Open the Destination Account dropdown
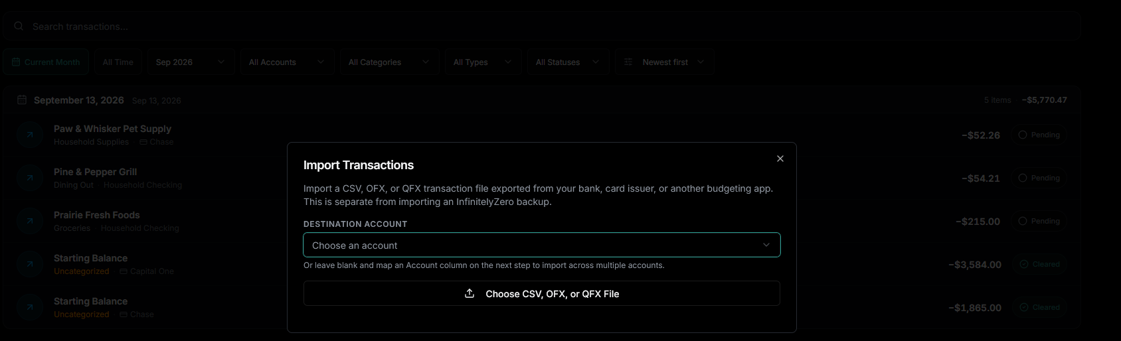Screen dimensions: 1121x341 coord(542,245)
